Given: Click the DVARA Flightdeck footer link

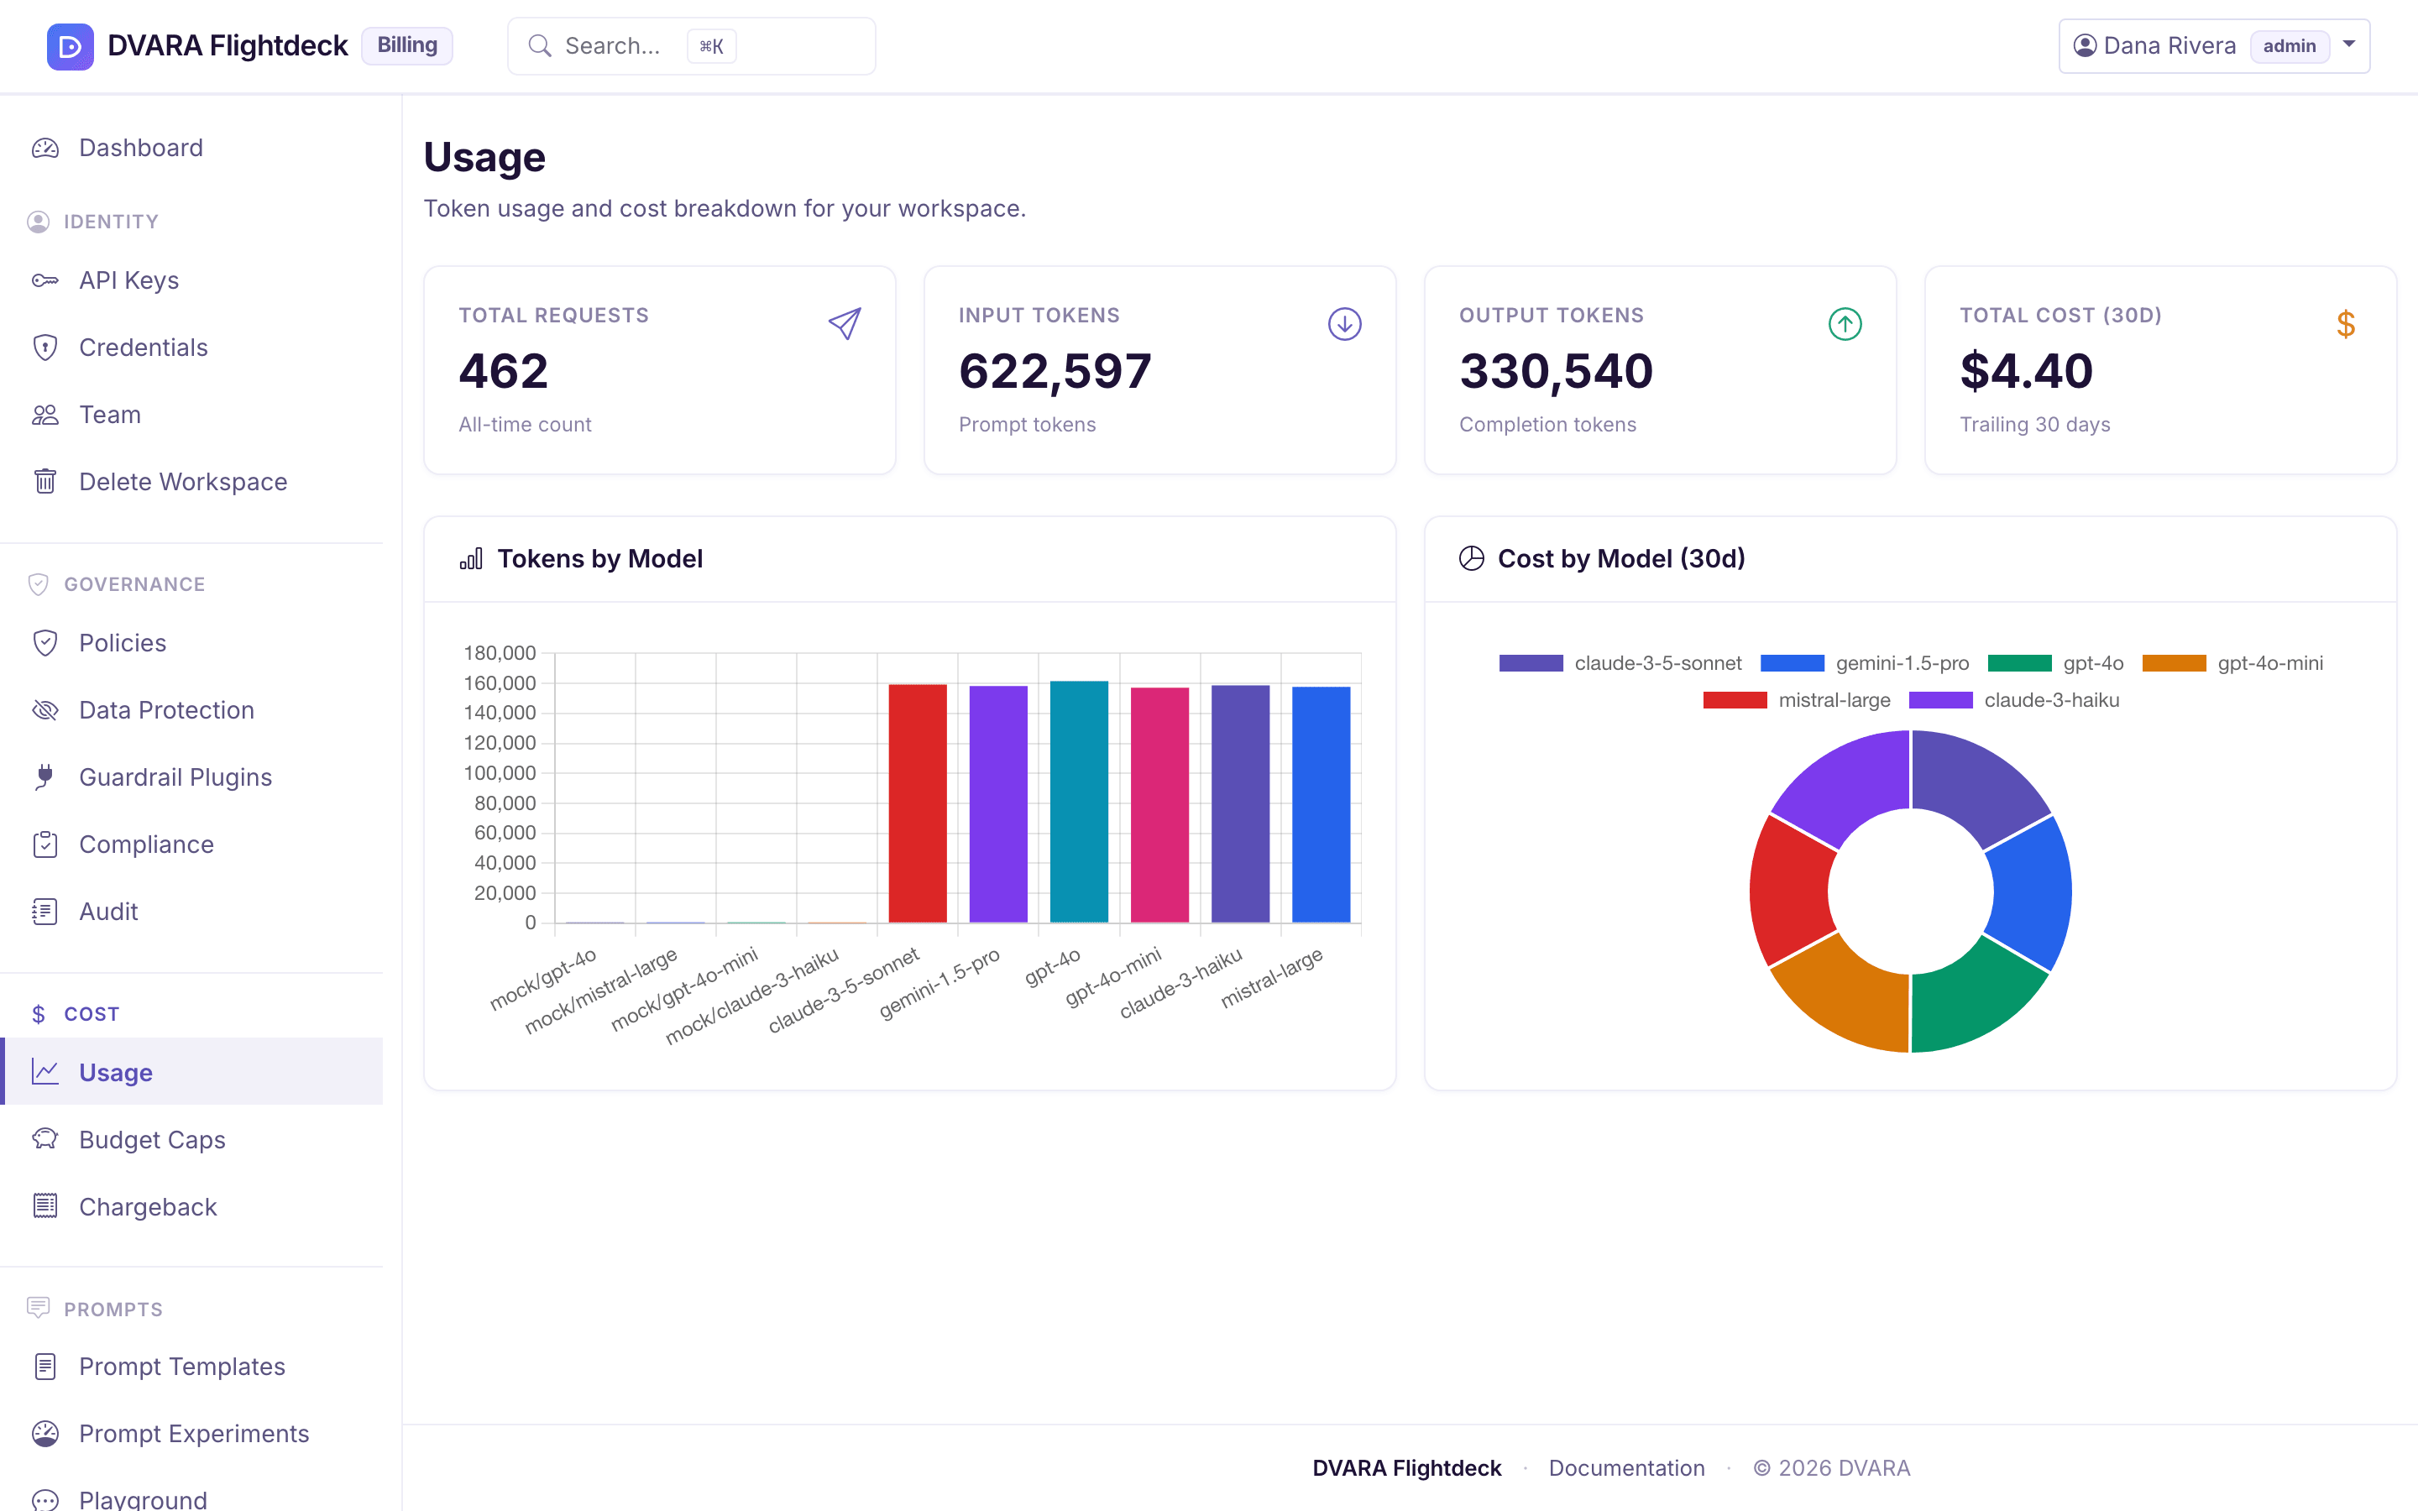Looking at the screenshot, I should coord(1407,1468).
